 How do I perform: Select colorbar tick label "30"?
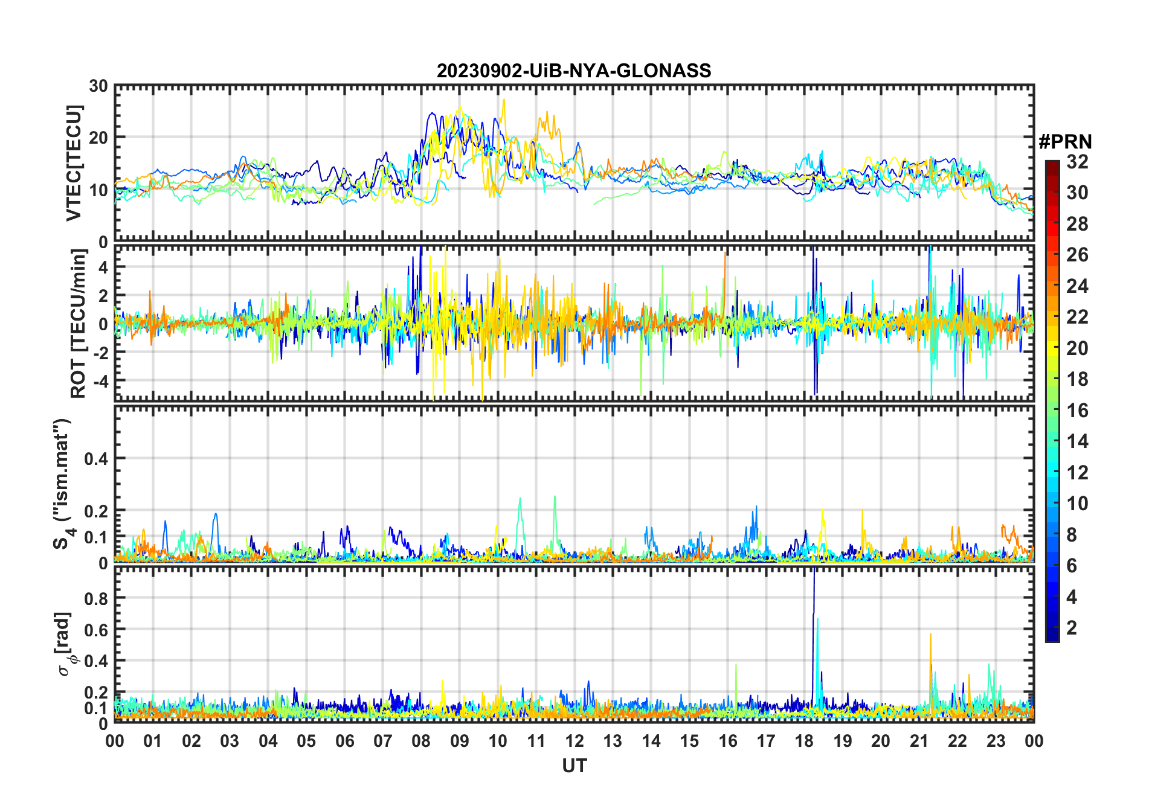pos(1077,193)
